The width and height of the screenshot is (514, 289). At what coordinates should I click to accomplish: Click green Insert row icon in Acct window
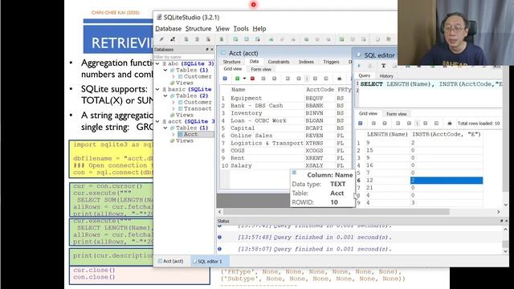coord(238,79)
